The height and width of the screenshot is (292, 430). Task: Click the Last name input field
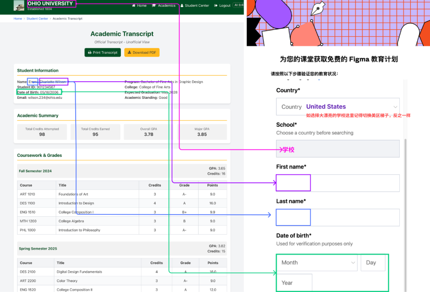click(338, 218)
